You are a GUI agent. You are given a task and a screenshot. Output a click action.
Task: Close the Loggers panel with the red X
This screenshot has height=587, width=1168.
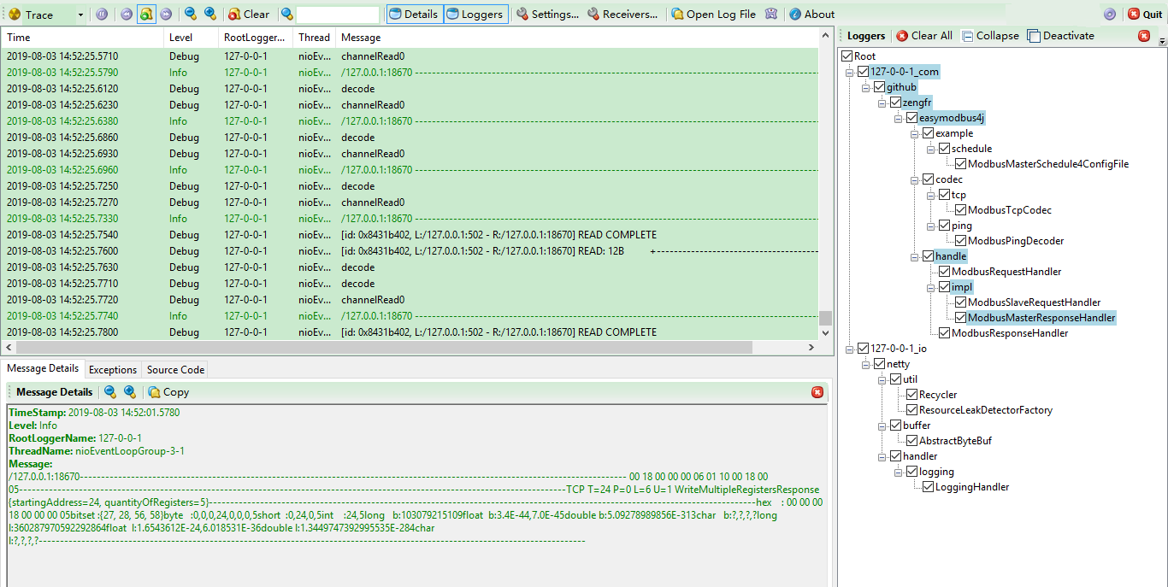pyautogui.click(x=1144, y=36)
